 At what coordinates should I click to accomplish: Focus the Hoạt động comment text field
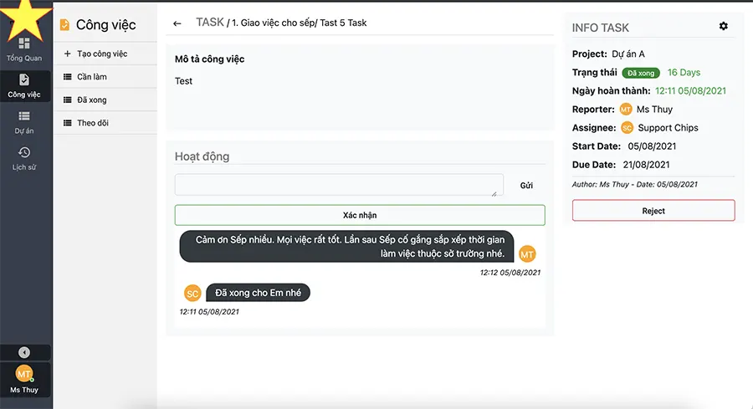tap(339, 185)
